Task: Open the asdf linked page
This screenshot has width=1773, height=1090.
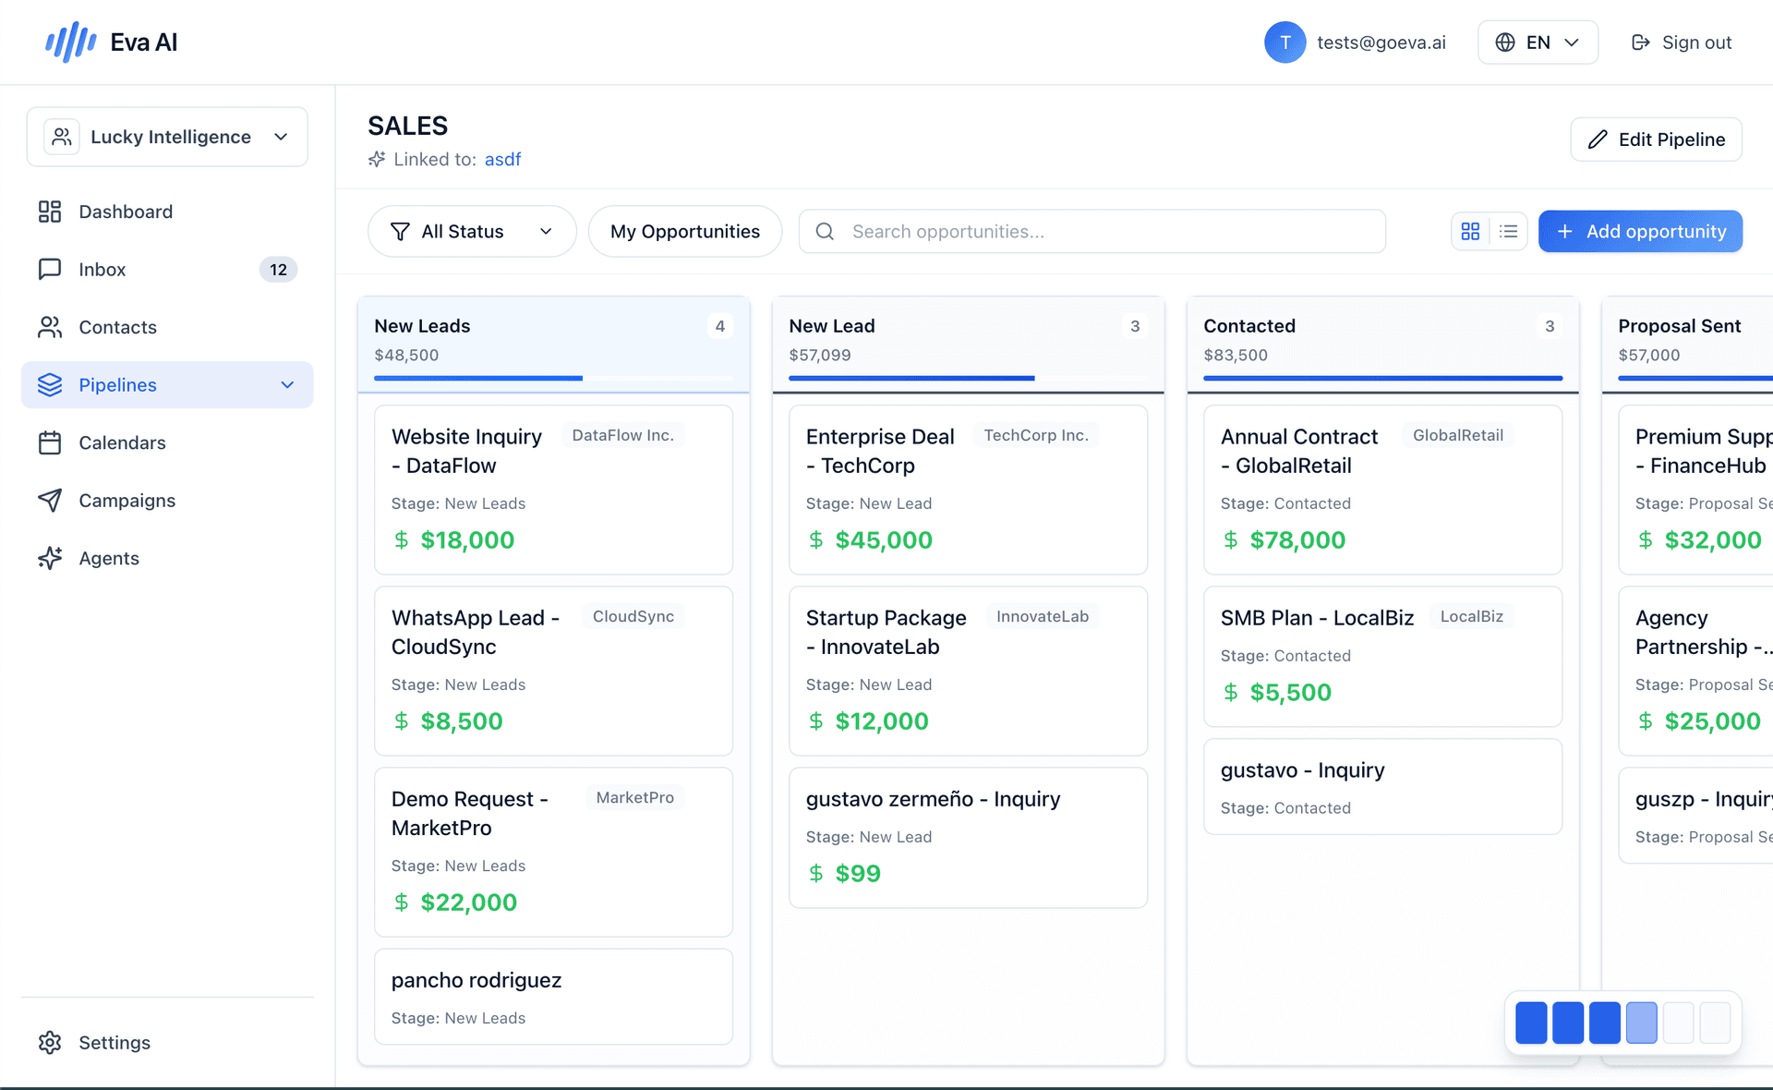Action: pyautogui.click(x=502, y=159)
